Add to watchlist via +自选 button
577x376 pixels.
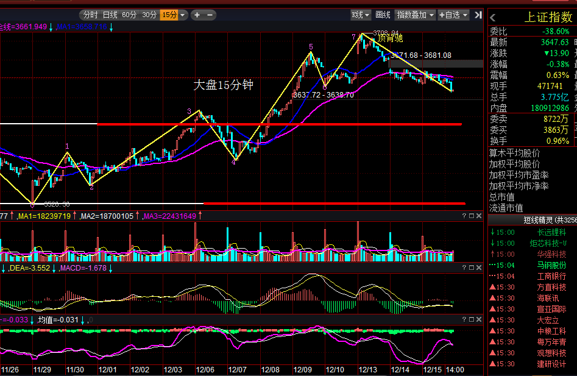(x=453, y=15)
